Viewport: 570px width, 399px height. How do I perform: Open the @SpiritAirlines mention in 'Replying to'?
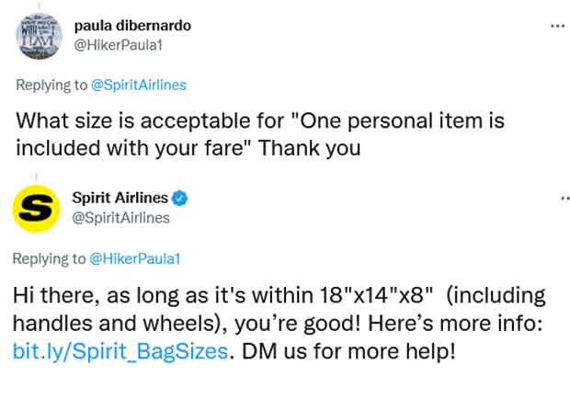tap(144, 85)
